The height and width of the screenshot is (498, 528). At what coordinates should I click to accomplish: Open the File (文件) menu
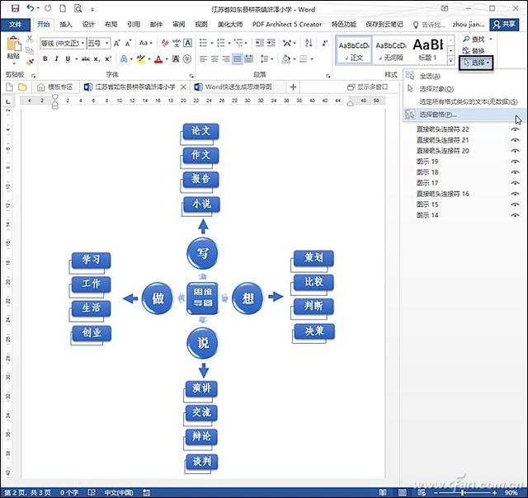click(16, 25)
